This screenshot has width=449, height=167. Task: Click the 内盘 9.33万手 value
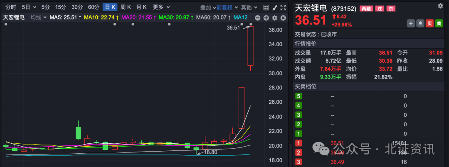[331, 77]
